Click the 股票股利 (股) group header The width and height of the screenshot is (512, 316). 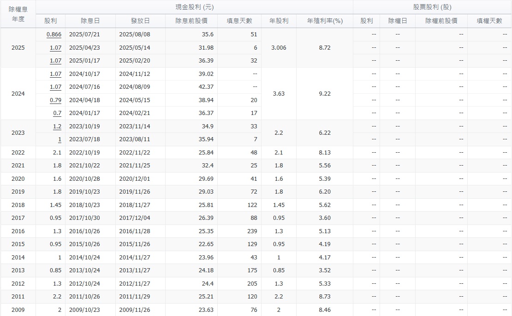pos(432,7)
